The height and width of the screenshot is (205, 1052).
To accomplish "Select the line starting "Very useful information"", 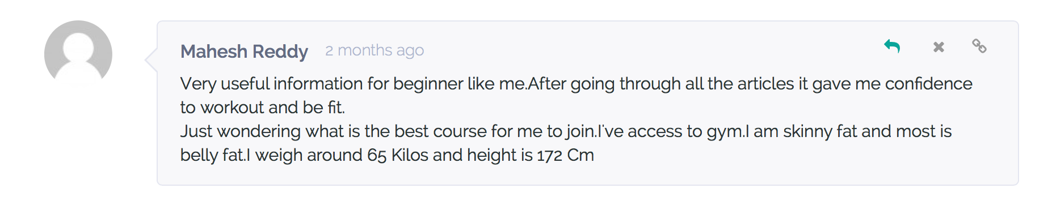I will click(577, 84).
